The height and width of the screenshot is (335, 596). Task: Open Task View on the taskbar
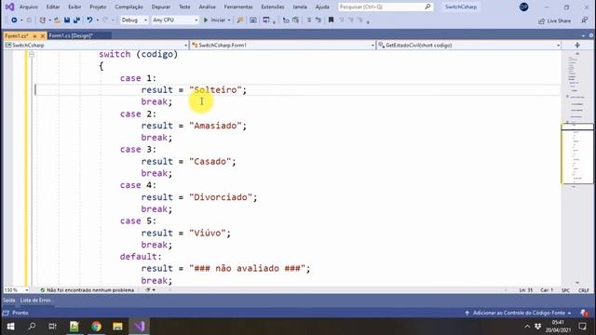(52, 327)
